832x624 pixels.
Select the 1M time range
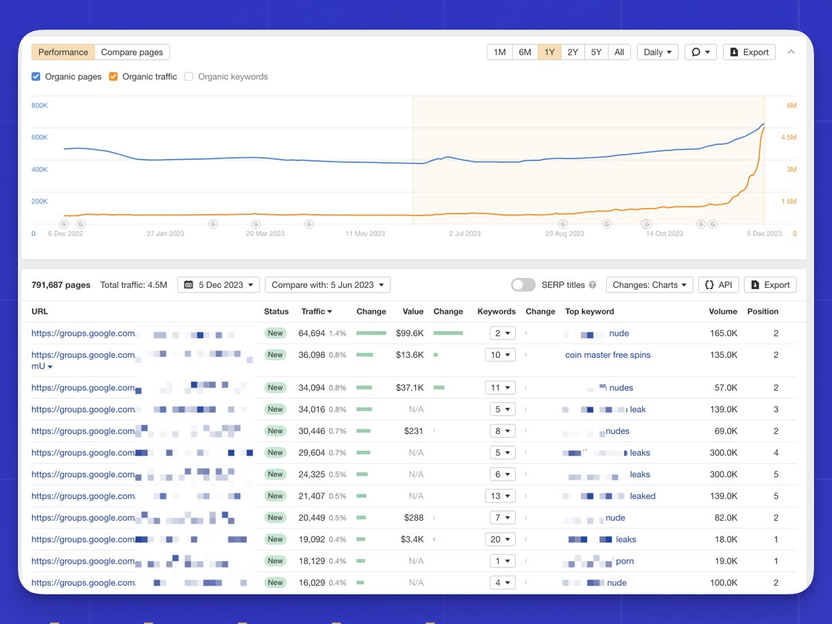coord(499,52)
